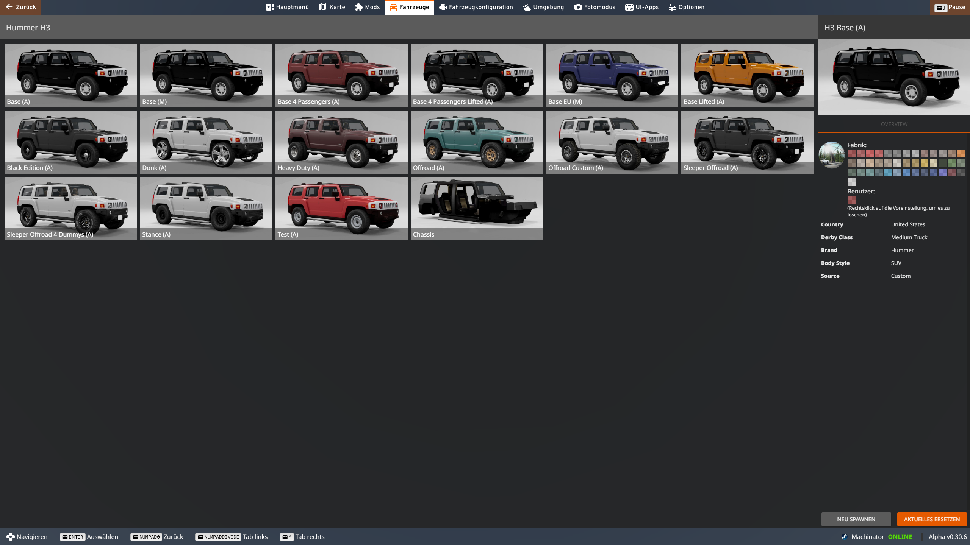
Task: Pick the Stance (A) configuration
Action: 206,209
